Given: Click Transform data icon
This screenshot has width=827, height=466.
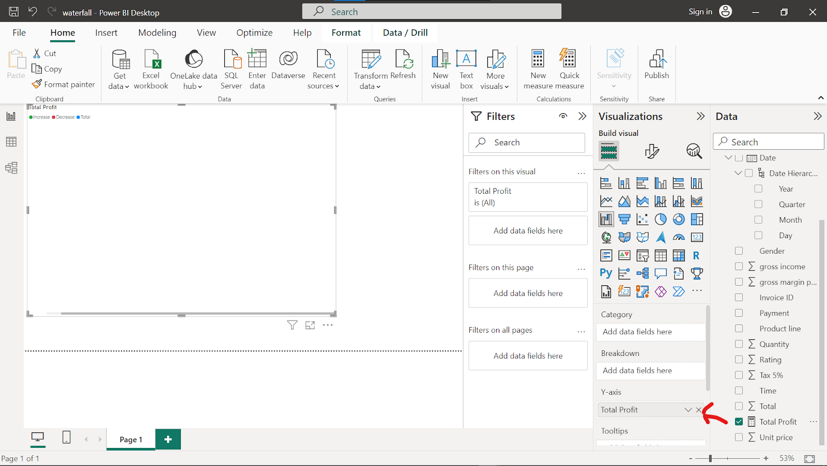Looking at the screenshot, I should [x=371, y=59].
